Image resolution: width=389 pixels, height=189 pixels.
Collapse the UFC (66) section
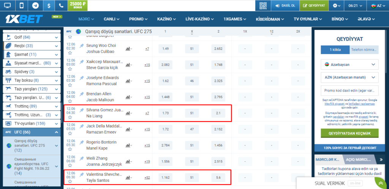pos(56,132)
